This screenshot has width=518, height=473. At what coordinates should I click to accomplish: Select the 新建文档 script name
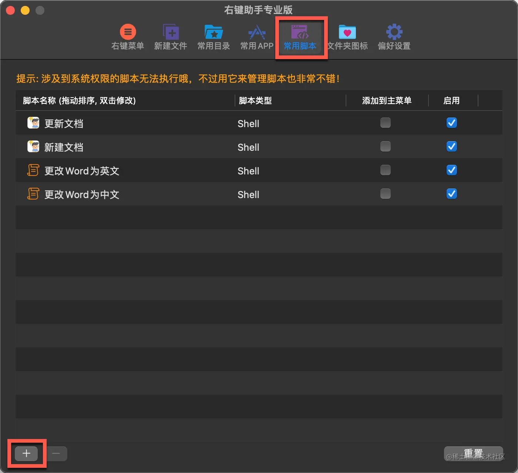click(x=64, y=147)
